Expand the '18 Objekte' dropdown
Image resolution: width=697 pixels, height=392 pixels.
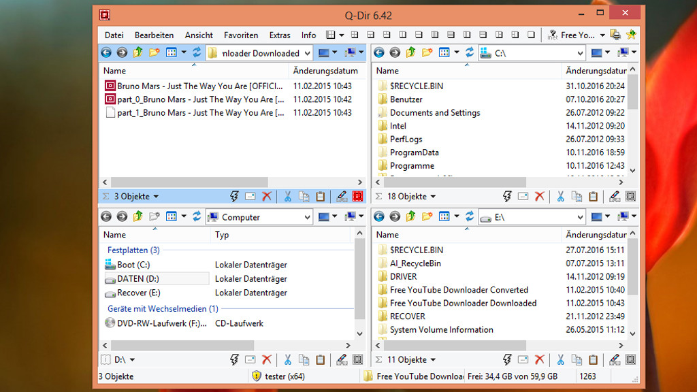click(x=432, y=197)
